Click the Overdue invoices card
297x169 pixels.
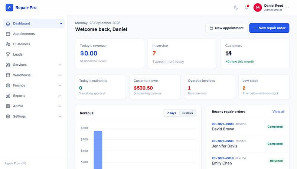click(209, 87)
